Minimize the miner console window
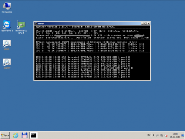185x139 pixels. click(142, 23)
